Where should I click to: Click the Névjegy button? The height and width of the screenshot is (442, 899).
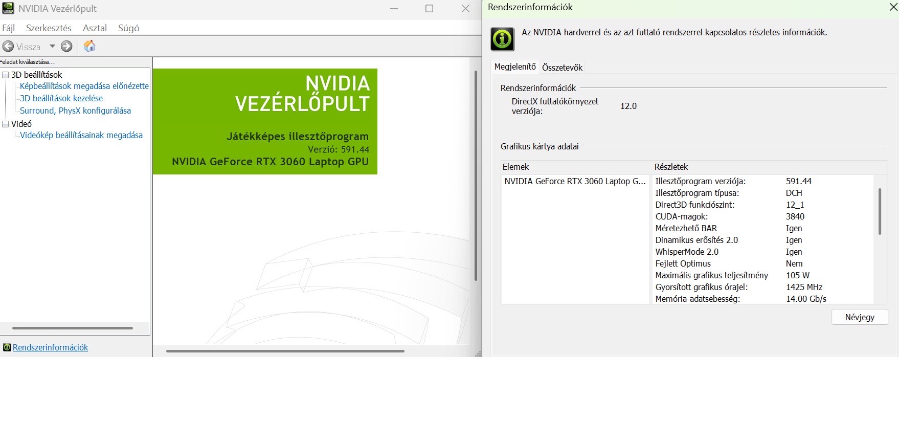tap(860, 317)
